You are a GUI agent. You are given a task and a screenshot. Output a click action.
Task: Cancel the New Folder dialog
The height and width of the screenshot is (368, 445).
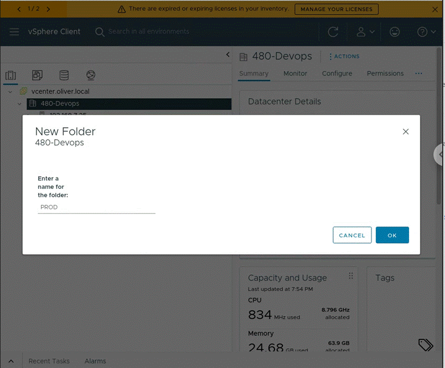(x=352, y=235)
